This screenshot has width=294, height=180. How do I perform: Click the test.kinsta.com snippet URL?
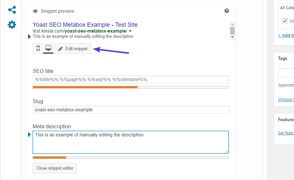(x=80, y=31)
